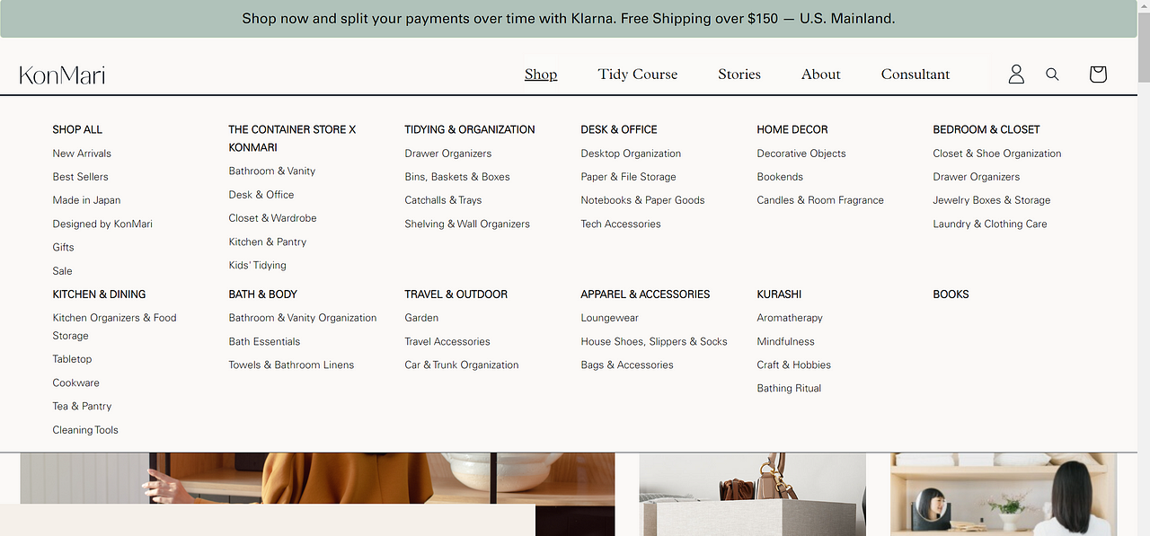Viewport: 1150px width, 536px height.
Task: Open The Container Store x KonMari heading
Action: pos(292,138)
